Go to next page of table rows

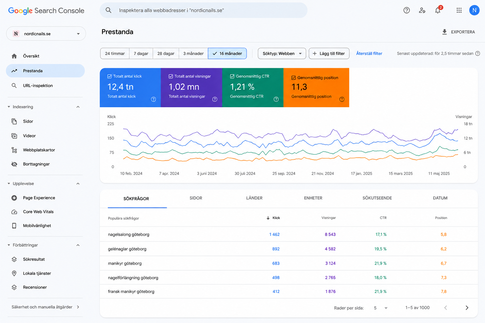click(467, 308)
